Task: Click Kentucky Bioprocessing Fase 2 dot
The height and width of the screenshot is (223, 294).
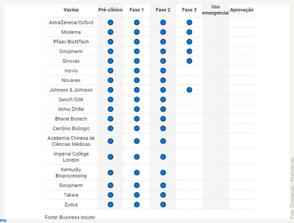Action: [x=163, y=173]
